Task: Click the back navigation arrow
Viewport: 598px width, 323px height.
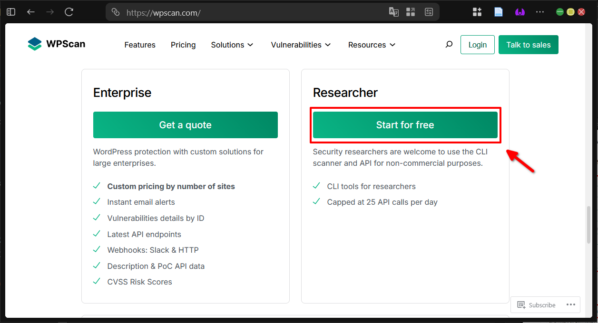Action: (x=30, y=12)
